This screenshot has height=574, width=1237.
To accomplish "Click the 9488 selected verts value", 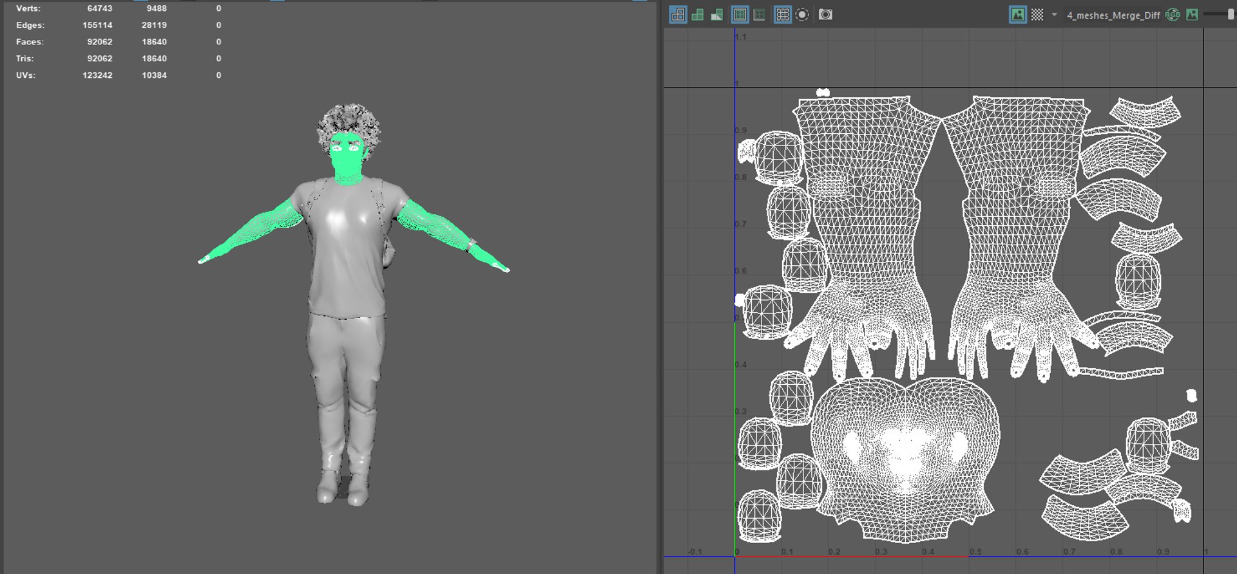I will (157, 8).
